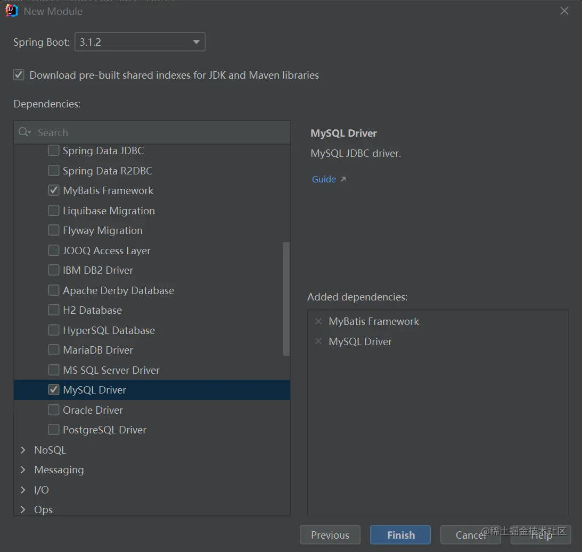Viewport: 582px width, 552px height.
Task: Close the New Module dialog
Action: point(564,11)
